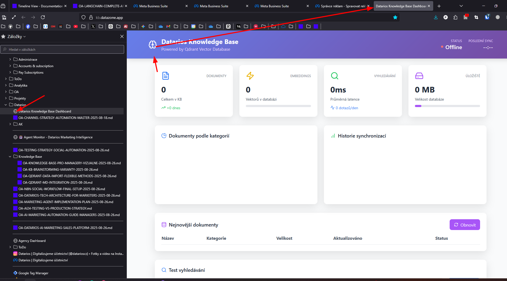Collapse the Datarios bookmark folder
This screenshot has width=507, height=281.
pyautogui.click(x=6, y=105)
